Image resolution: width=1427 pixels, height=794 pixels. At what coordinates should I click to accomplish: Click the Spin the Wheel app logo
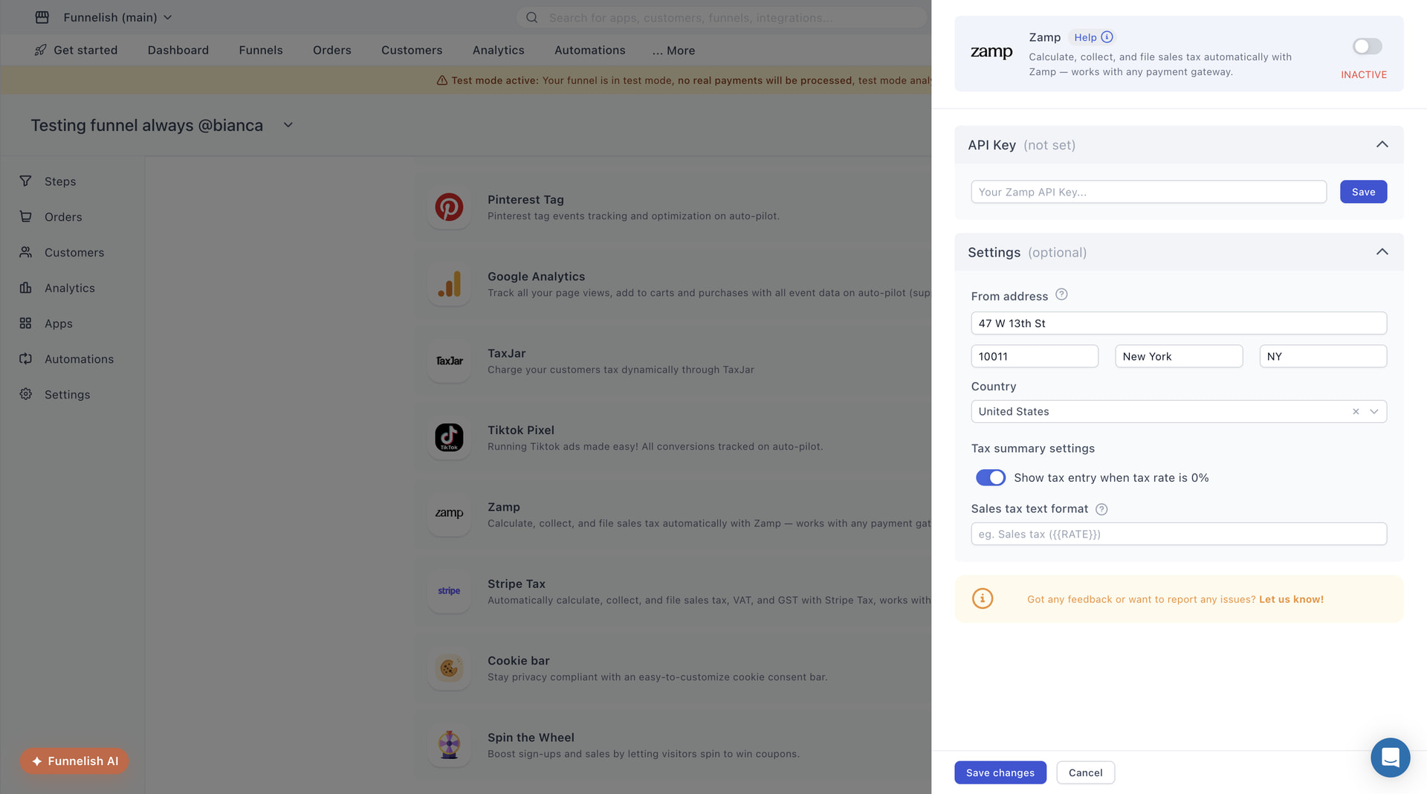449,745
